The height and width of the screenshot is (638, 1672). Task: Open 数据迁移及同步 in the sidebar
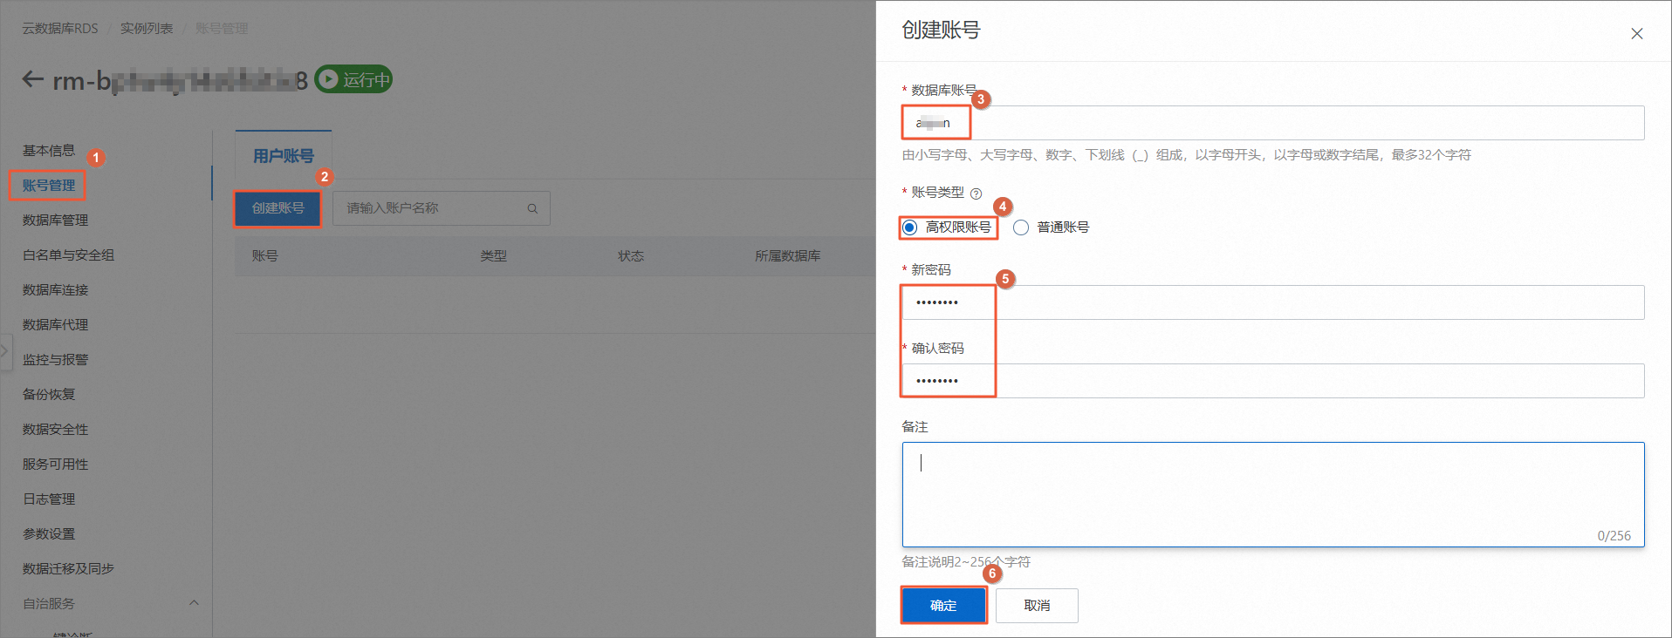tap(68, 569)
